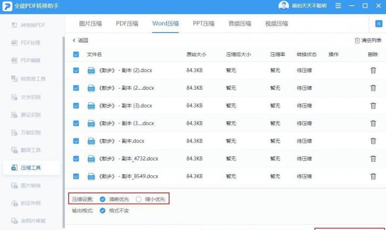Screen dimensions: 386x230
Task: Delete the 副本 (2....docx row via trash icon
Action: [373, 88]
